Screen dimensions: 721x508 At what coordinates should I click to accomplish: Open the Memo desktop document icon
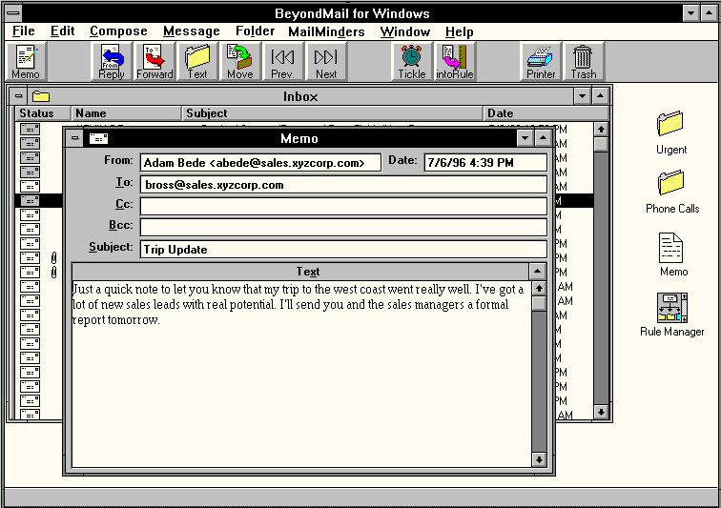point(672,254)
